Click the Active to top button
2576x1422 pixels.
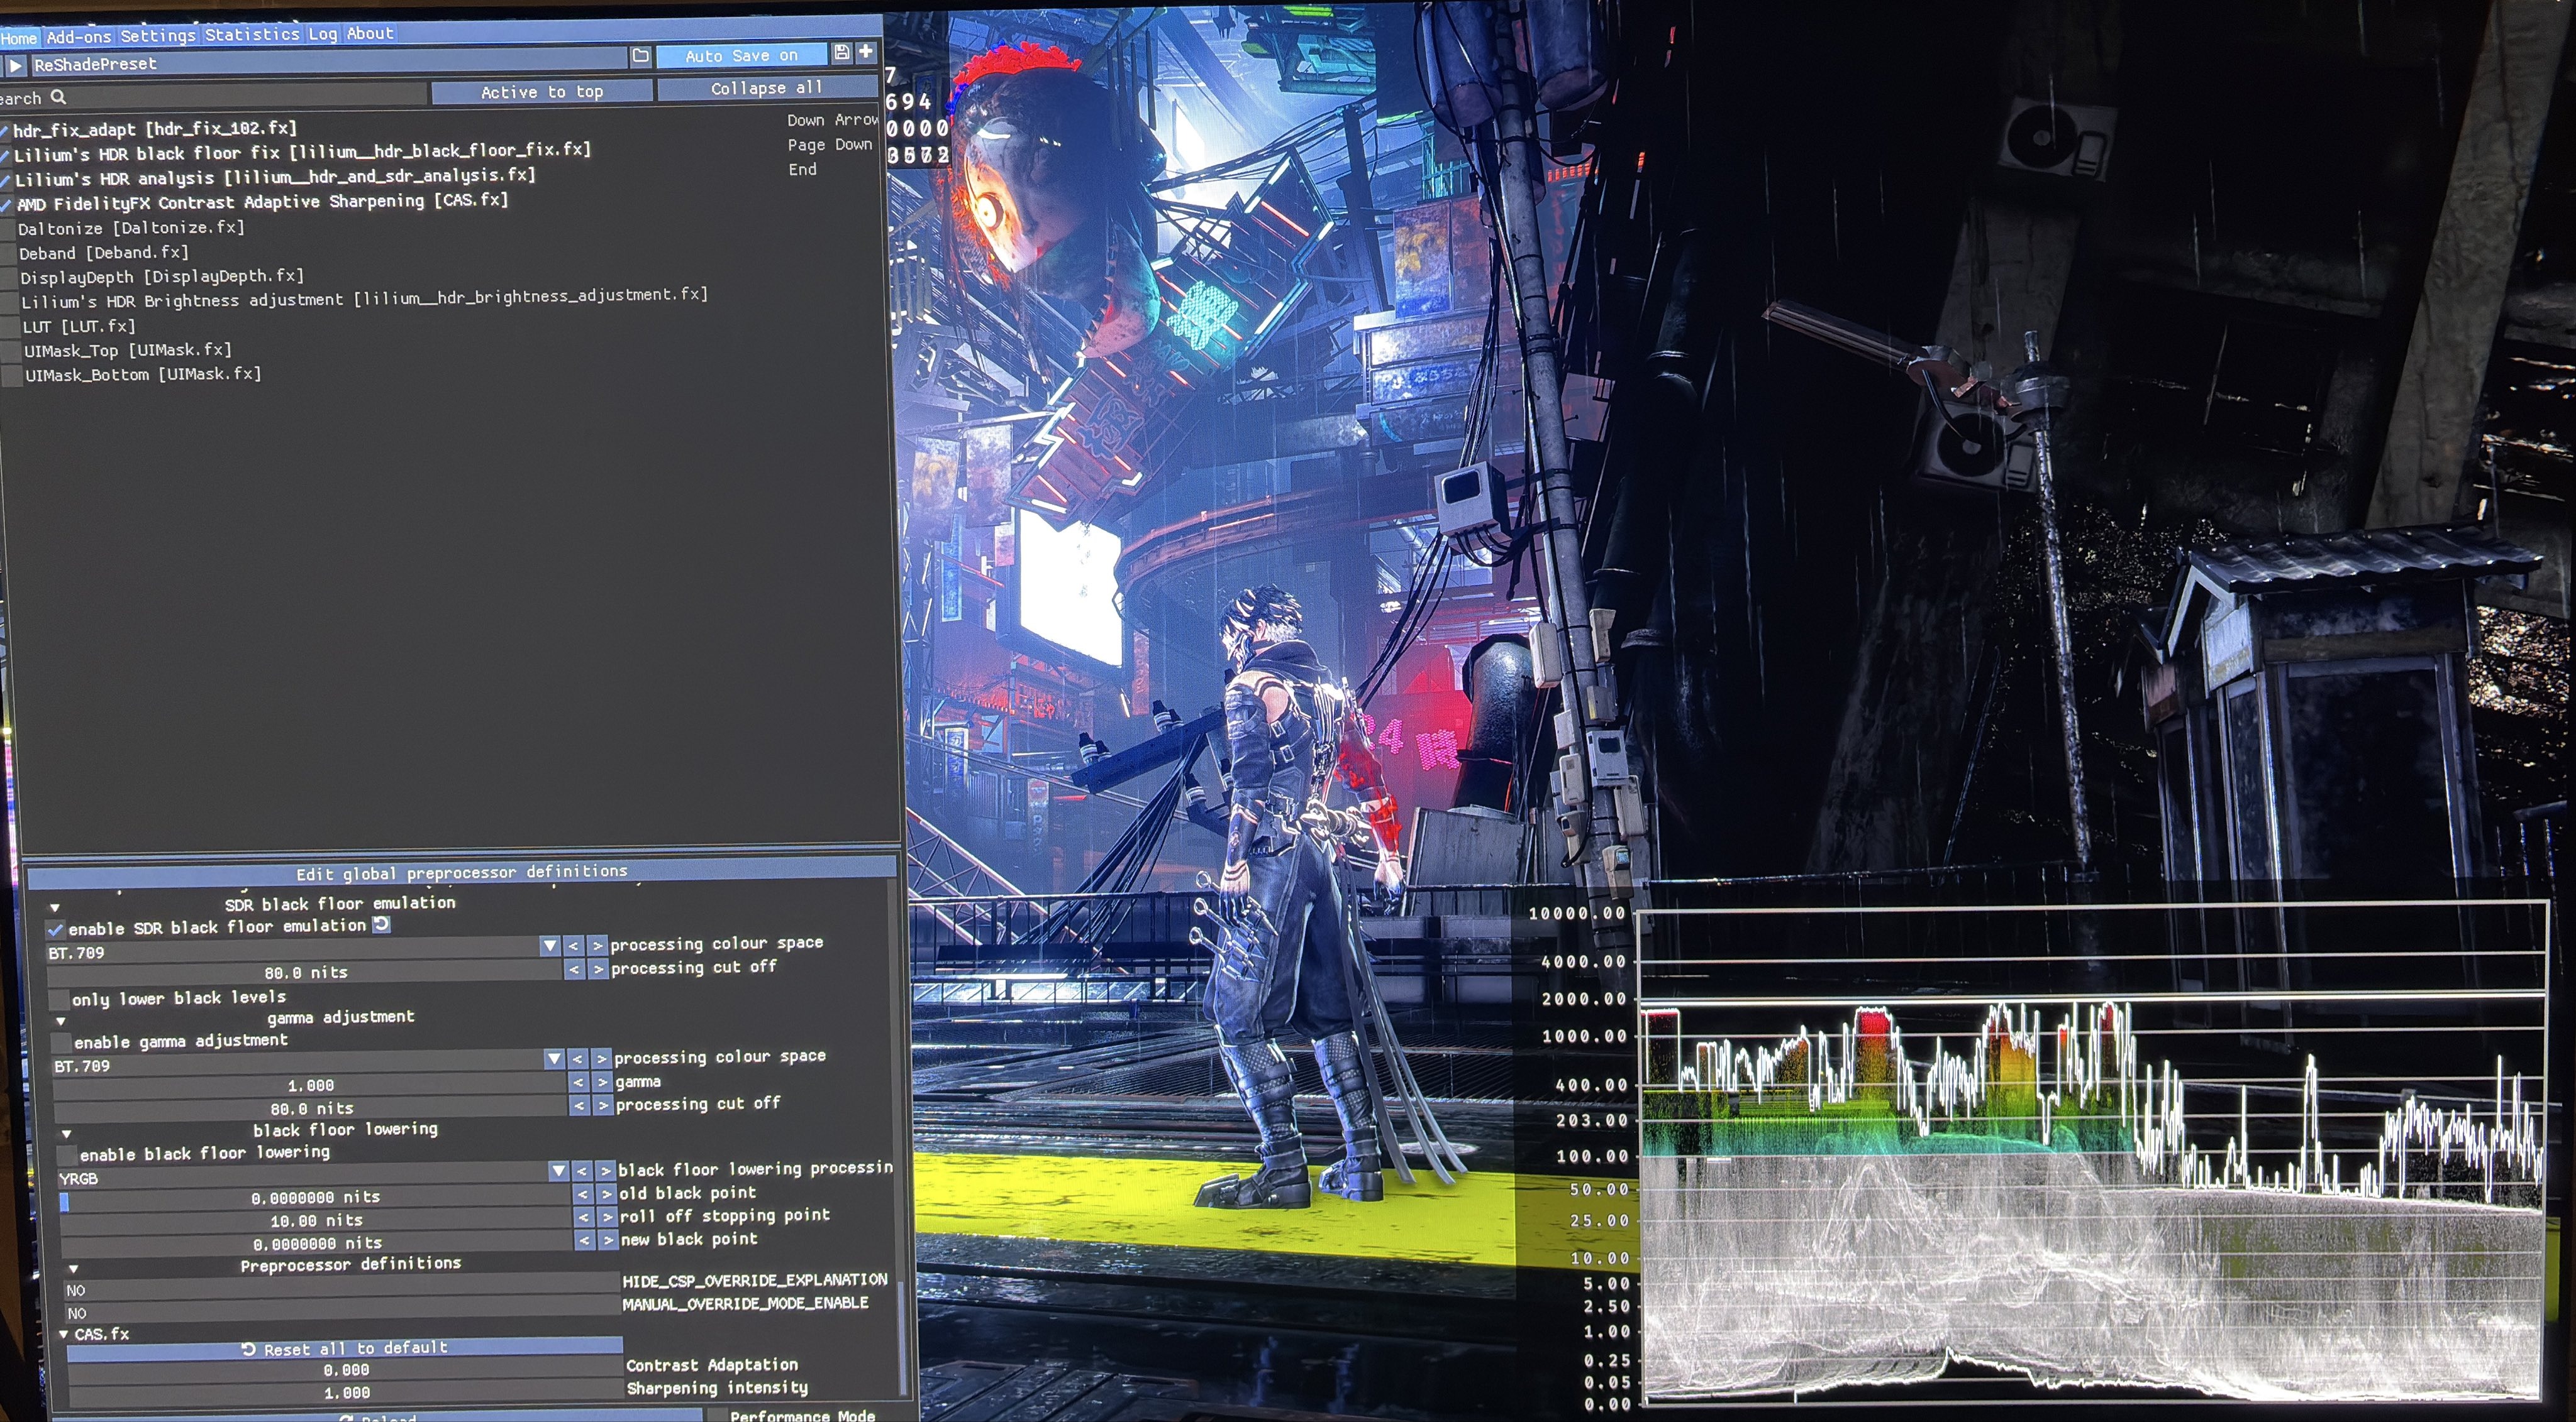pyautogui.click(x=542, y=92)
